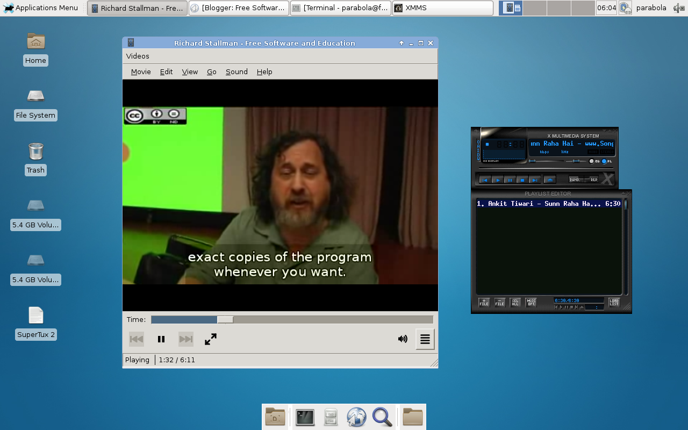Switch to Richard Stallman taskbar button
The image size is (688, 430).
[x=137, y=8]
